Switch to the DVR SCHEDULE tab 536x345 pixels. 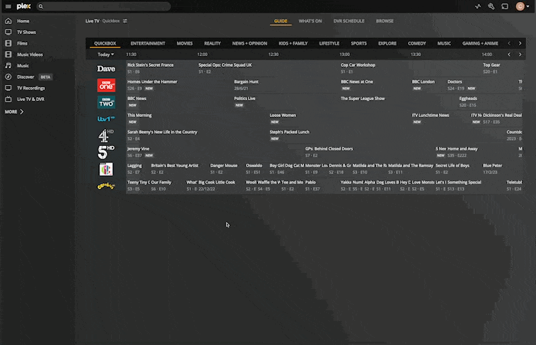[348, 21]
